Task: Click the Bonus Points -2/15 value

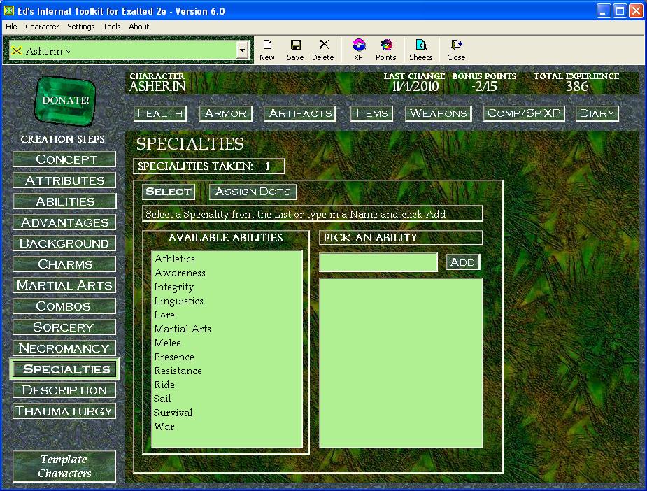Action: (x=485, y=87)
